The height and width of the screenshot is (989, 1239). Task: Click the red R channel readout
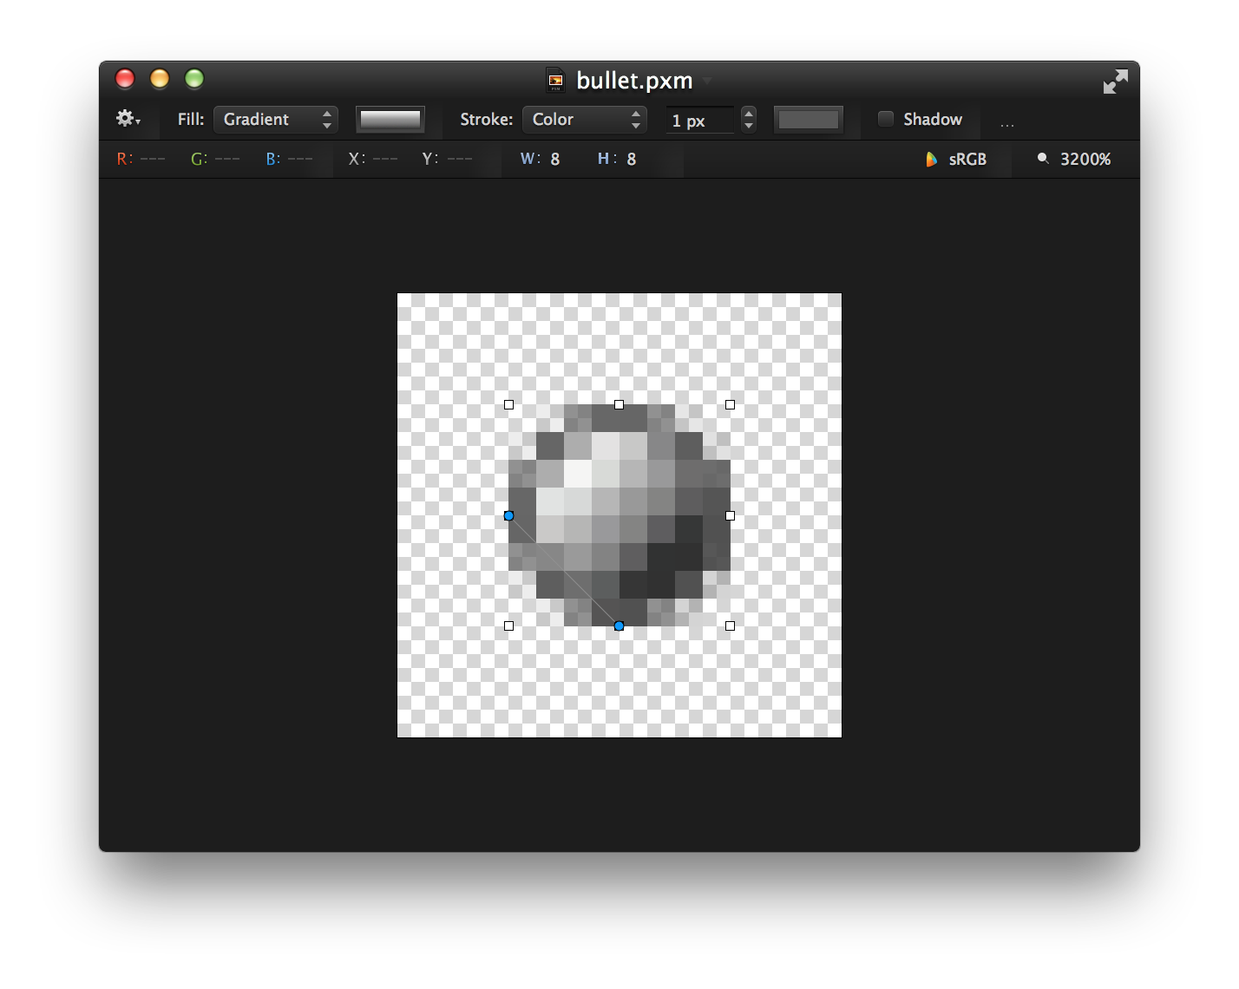pyautogui.click(x=121, y=159)
